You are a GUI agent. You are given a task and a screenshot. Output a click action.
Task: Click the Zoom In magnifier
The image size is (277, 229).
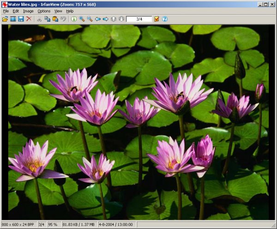(x=82, y=19)
